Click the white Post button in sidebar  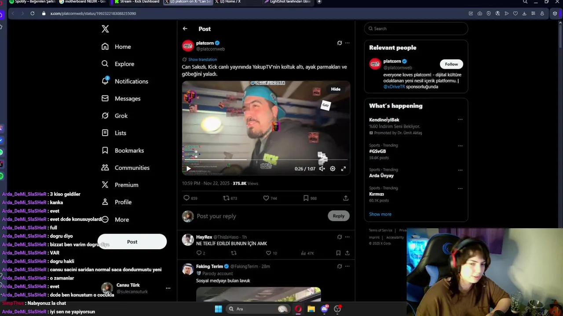click(132, 242)
